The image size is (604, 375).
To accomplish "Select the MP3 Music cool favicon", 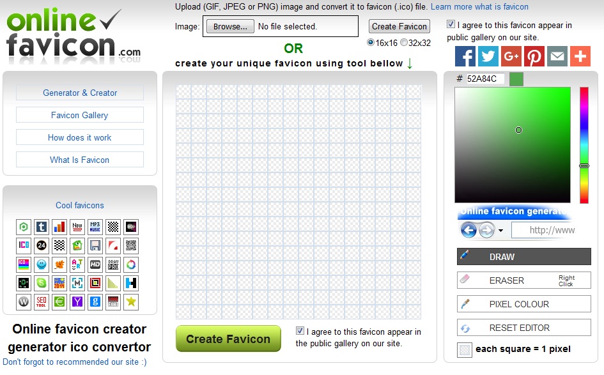I will (x=95, y=227).
